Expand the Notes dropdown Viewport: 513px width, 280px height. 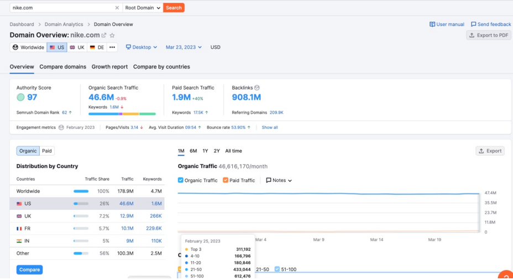pyautogui.click(x=279, y=181)
